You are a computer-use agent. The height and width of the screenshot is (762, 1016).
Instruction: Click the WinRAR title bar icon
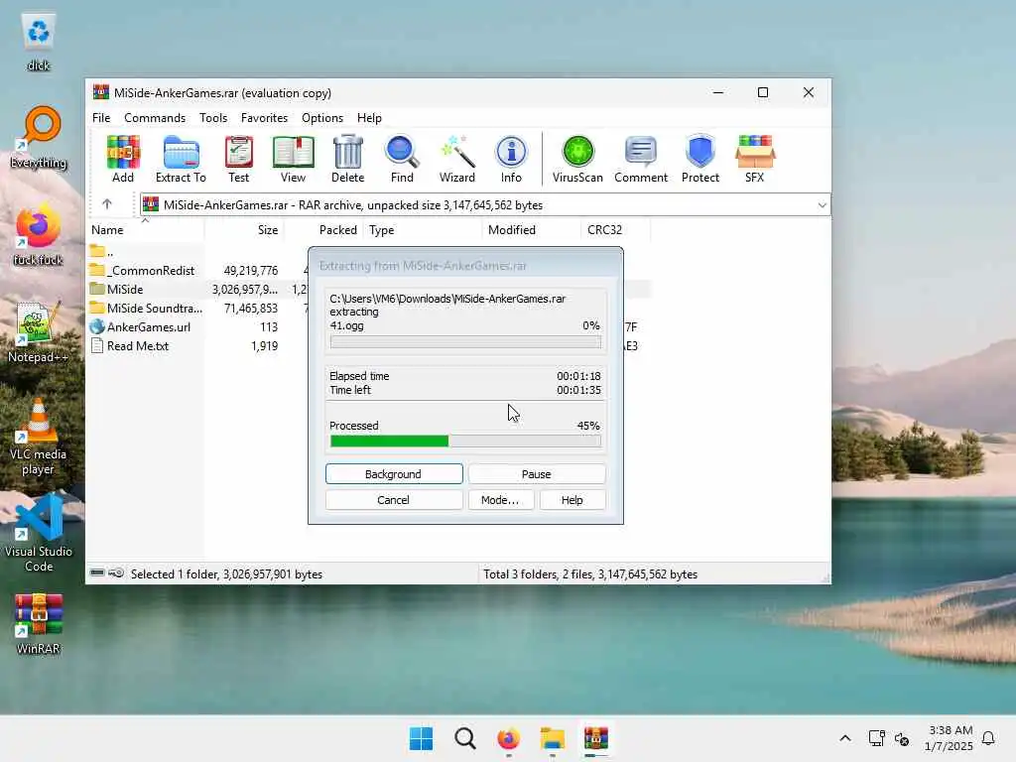point(101,92)
